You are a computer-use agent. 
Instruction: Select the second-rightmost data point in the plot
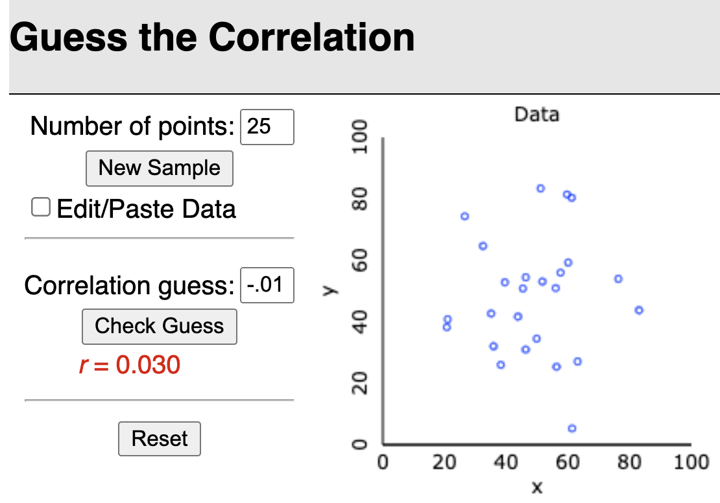tap(618, 279)
